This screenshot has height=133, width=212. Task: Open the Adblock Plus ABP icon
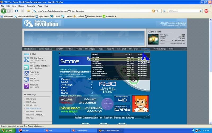tap(206, 11)
